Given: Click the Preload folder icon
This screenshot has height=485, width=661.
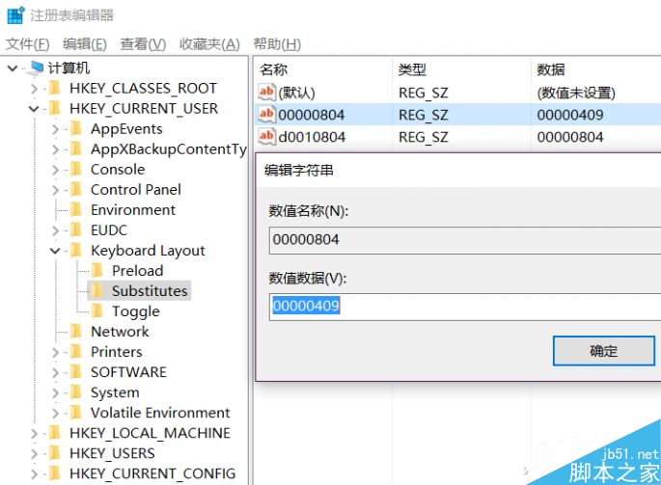Looking at the screenshot, I should click(x=96, y=271).
